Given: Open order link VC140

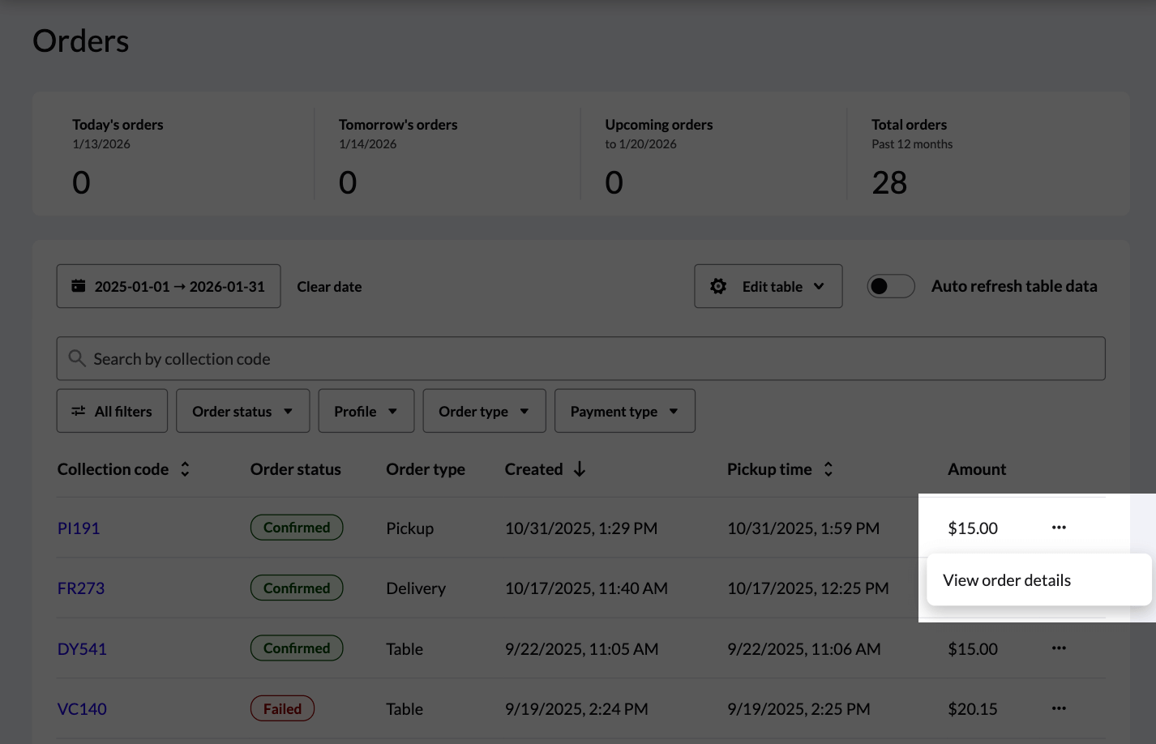Looking at the screenshot, I should pos(82,709).
